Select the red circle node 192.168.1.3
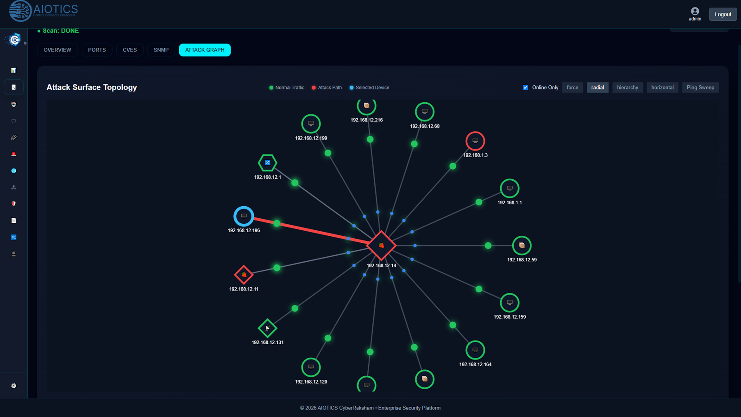Image resolution: width=741 pixels, height=417 pixels. pyautogui.click(x=475, y=141)
